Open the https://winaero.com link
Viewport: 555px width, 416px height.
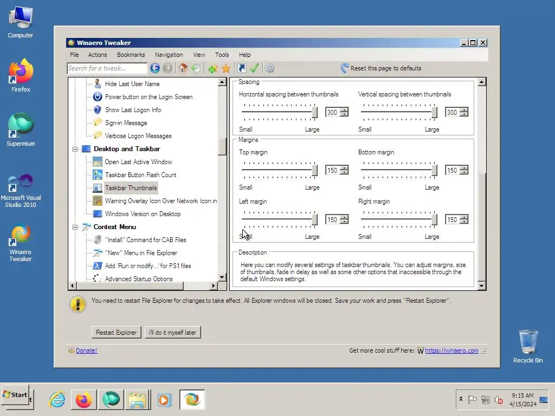coord(451,350)
